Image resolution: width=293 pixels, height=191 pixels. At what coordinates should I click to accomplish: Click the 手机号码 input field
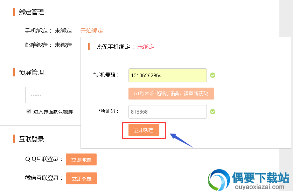167,75
